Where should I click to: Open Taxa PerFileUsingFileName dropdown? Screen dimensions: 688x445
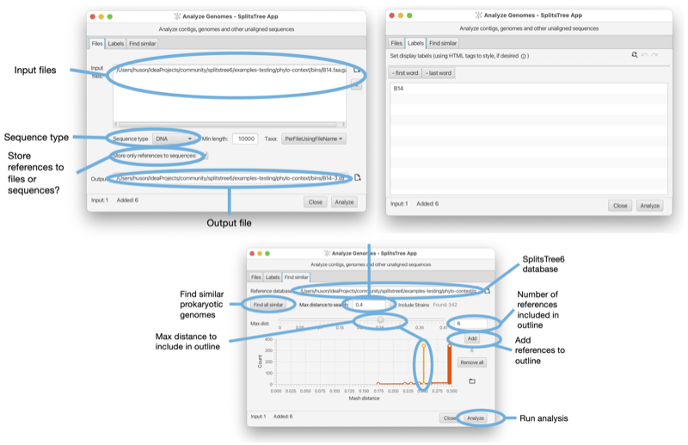point(314,139)
